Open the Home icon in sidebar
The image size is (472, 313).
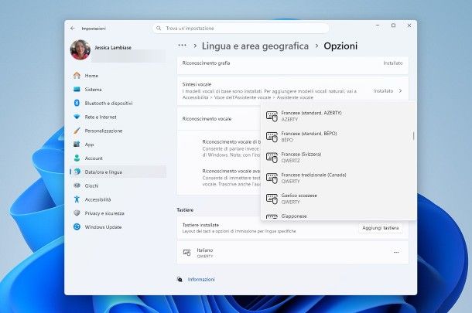click(x=77, y=76)
